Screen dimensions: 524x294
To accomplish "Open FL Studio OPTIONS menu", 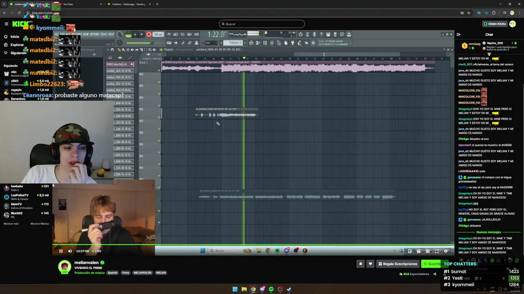I will pyautogui.click(x=95, y=34).
